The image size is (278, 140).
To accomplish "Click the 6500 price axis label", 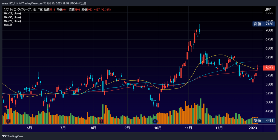I will pyautogui.click(x=269, y=48).
